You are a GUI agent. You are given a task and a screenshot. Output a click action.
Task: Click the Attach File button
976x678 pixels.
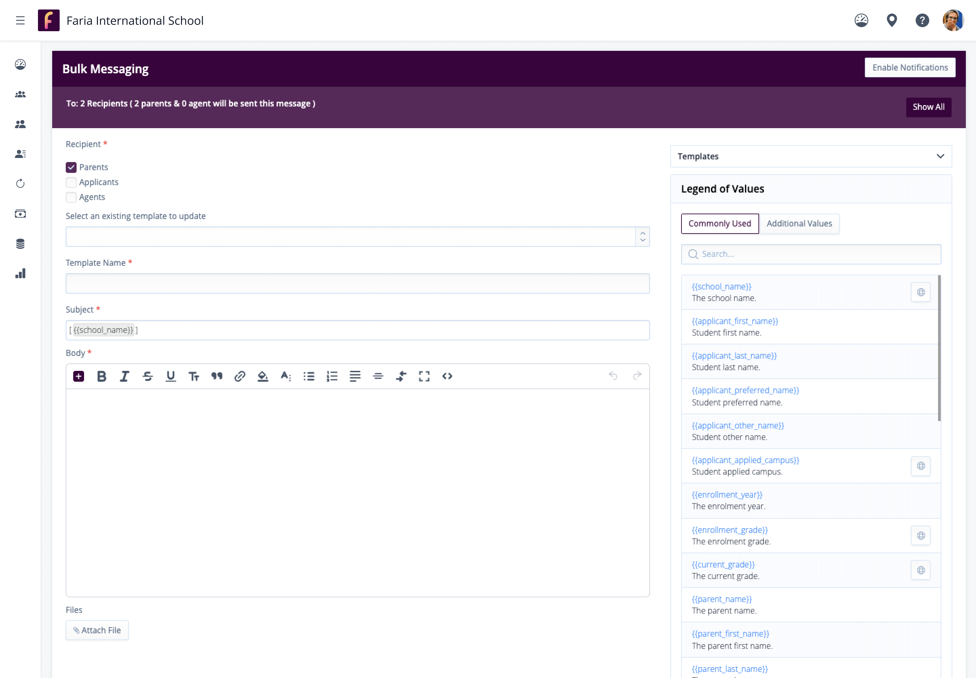pyautogui.click(x=97, y=631)
